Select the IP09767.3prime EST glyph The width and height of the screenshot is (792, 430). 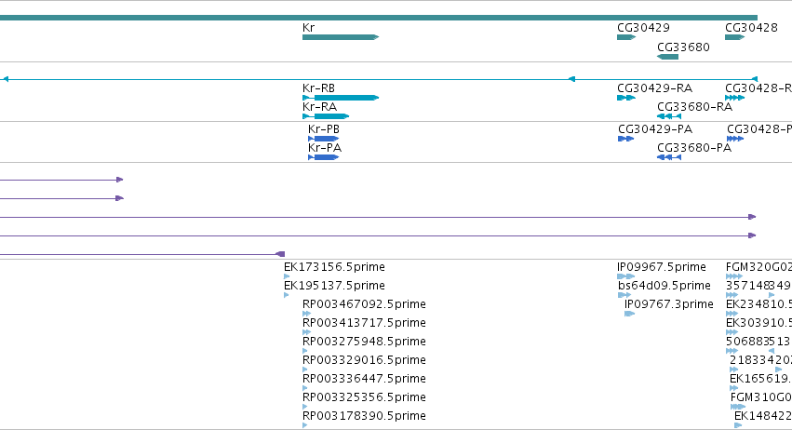coord(629,314)
